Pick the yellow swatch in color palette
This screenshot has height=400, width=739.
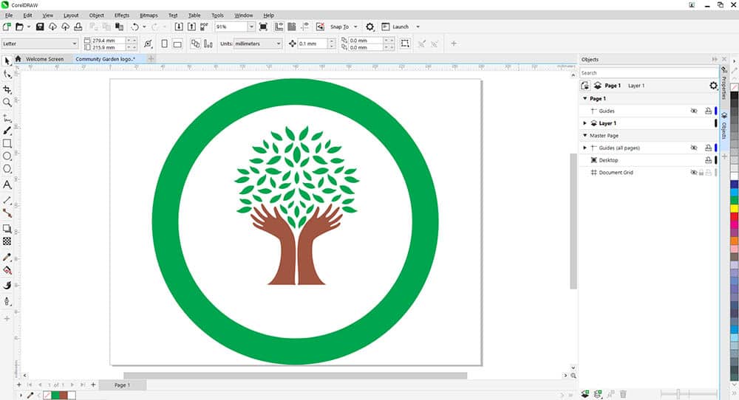tap(734, 210)
